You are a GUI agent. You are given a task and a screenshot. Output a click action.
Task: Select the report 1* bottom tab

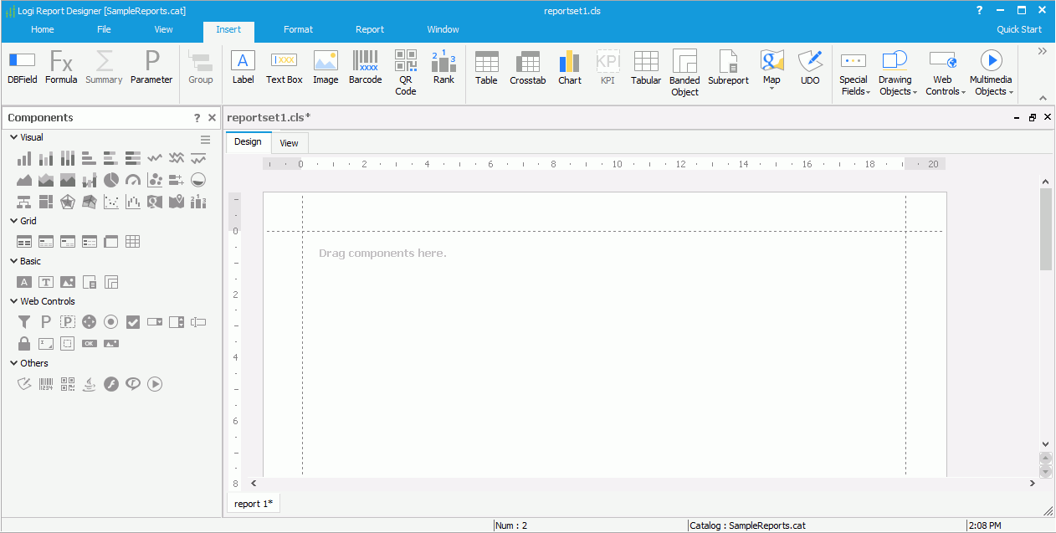(253, 504)
